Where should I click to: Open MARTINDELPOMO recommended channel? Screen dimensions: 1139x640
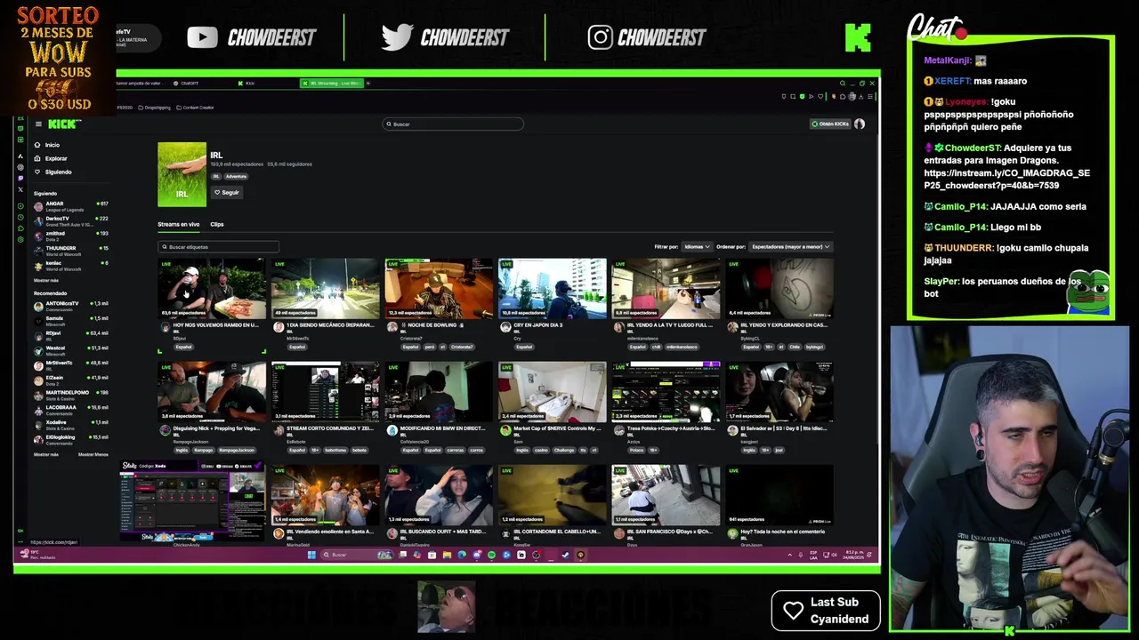coord(70,395)
